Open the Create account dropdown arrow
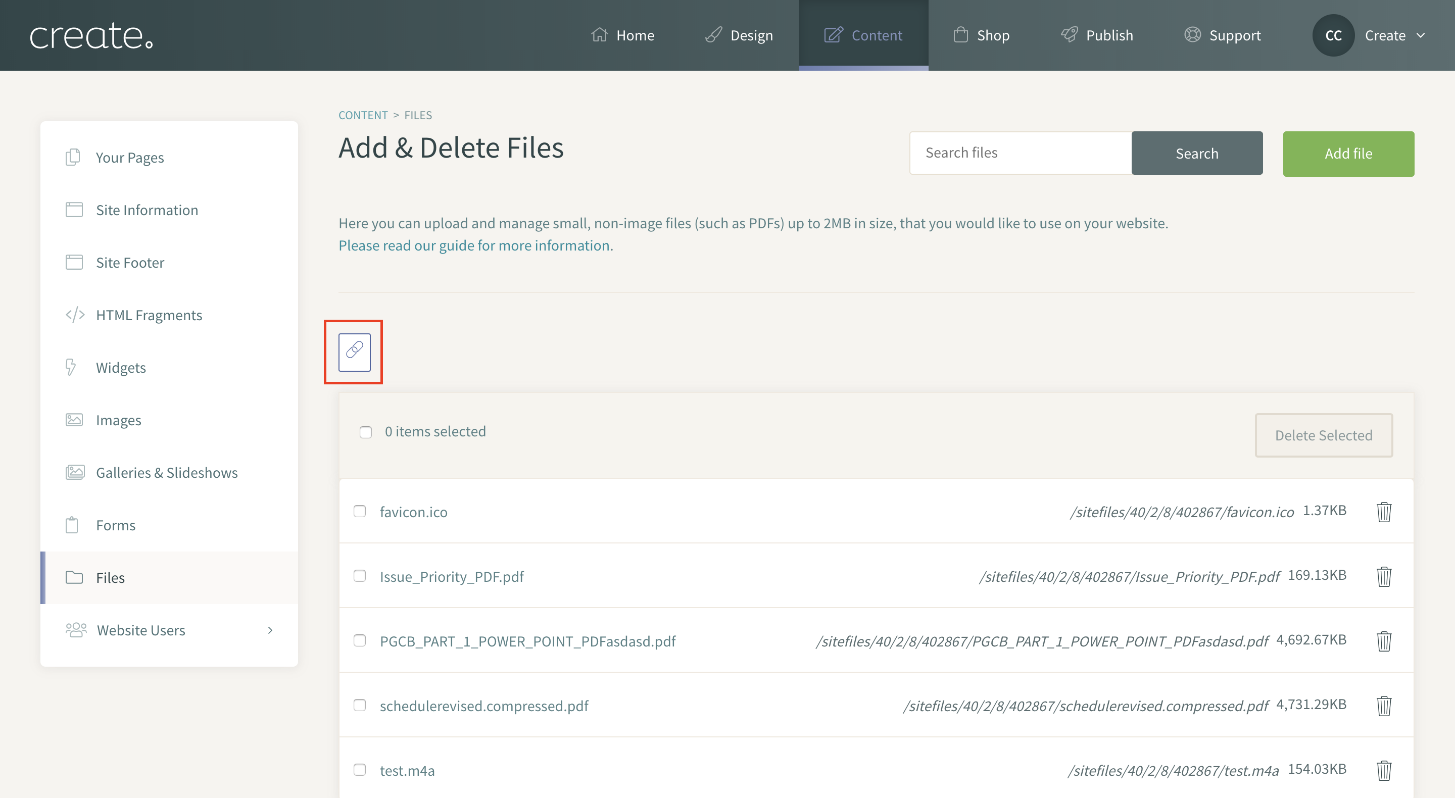This screenshot has height=798, width=1455. [x=1421, y=35]
